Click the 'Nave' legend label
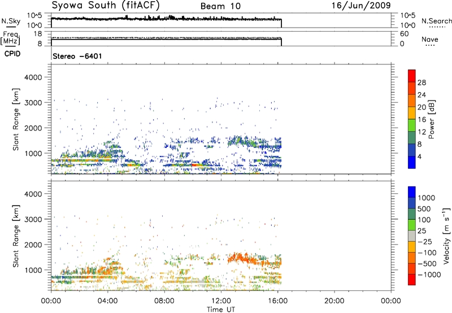This screenshot has height=313, width=452. (x=430, y=39)
